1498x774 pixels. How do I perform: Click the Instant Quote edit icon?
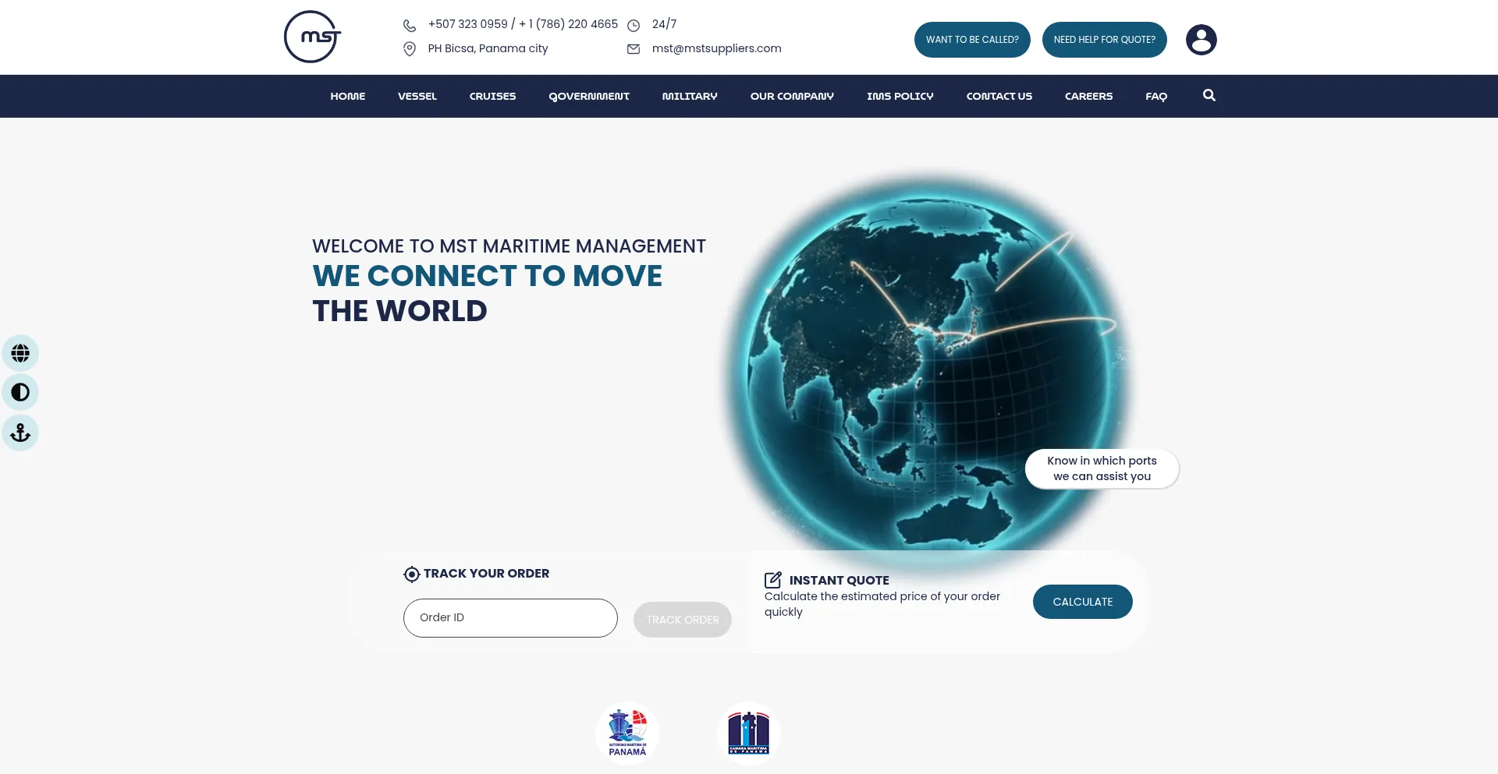[x=773, y=580]
